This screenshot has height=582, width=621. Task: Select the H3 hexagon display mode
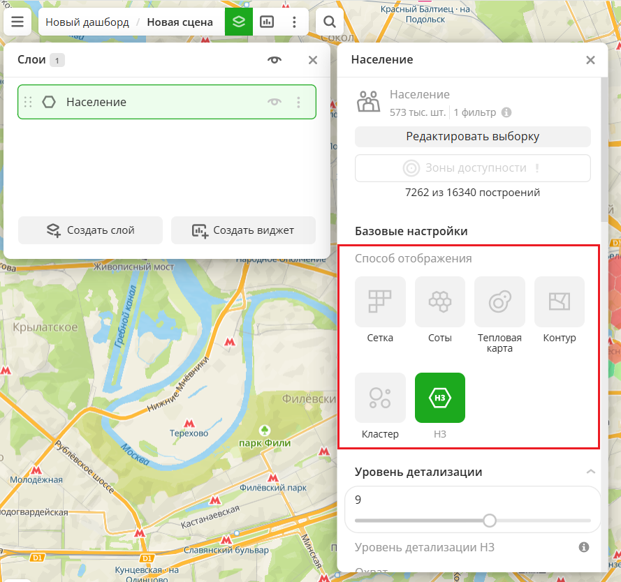tap(439, 398)
